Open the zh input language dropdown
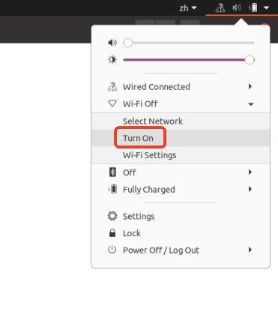278x318 pixels. click(188, 8)
